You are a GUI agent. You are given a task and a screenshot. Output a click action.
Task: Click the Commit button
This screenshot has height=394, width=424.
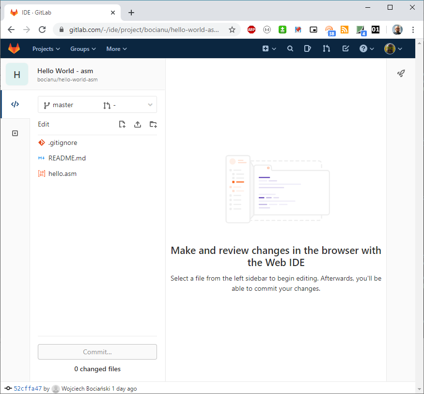(97, 351)
